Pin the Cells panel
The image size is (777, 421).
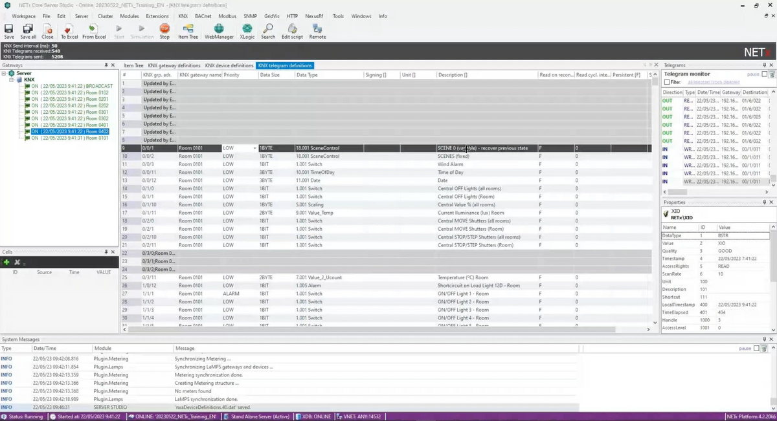pyautogui.click(x=106, y=252)
